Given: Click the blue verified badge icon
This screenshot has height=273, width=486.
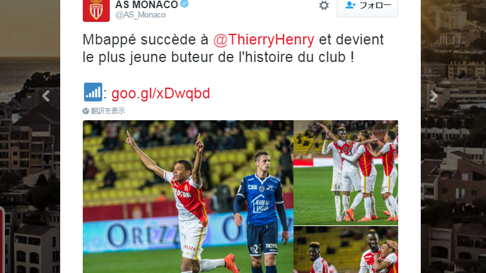Looking at the screenshot, I should [185, 4].
